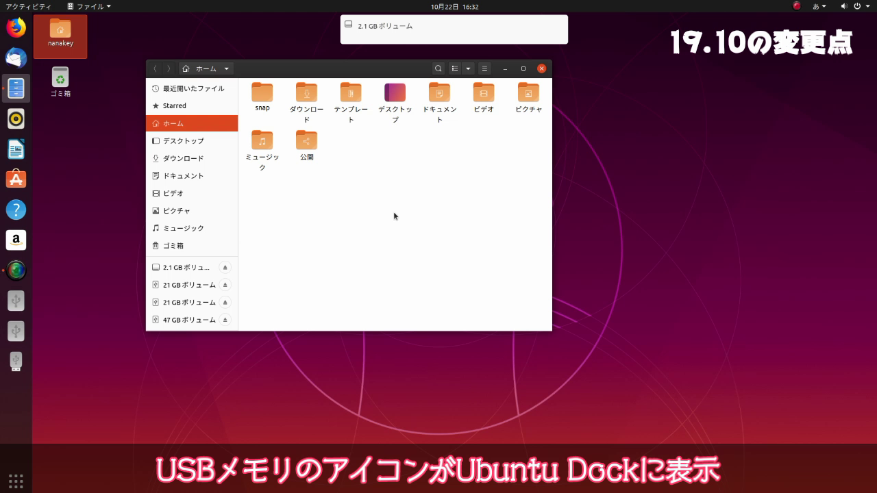This screenshot has height=493, width=877.
Task: Open the snap folder
Action: [262, 97]
